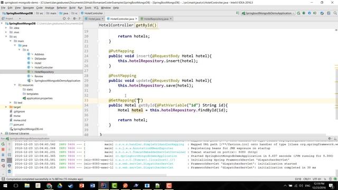
Task: Collapse the SpringBootMongoDB project root
Action: click(x=2, y=23)
